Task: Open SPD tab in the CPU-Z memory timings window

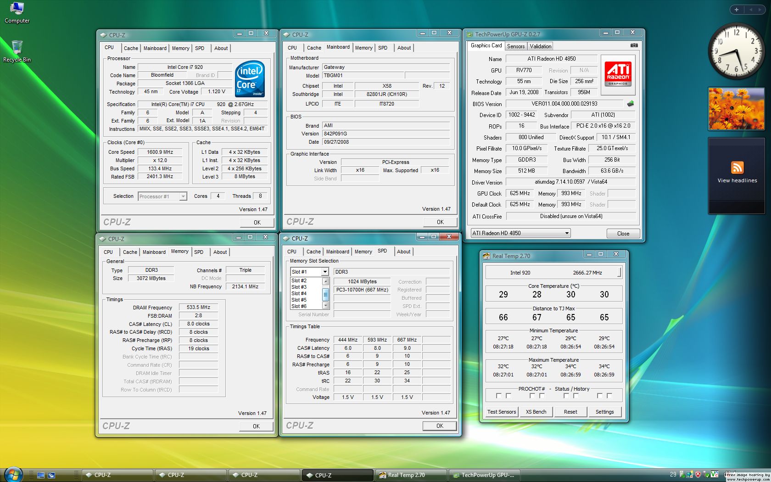Action: coord(199,252)
